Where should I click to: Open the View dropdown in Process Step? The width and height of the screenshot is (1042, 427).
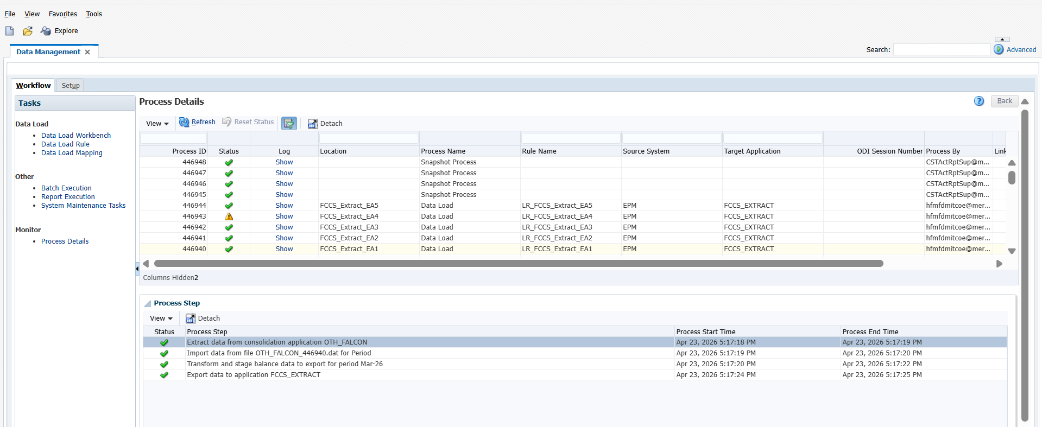pos(161,318)
